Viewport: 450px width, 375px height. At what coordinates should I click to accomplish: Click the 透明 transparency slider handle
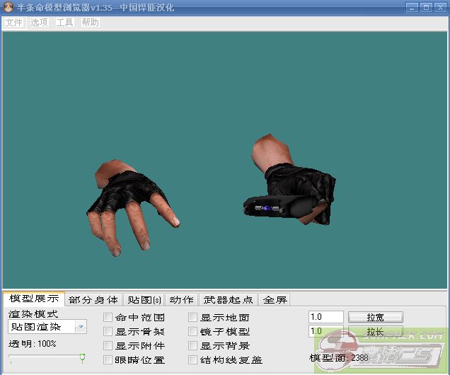click(x=82, y=358)
